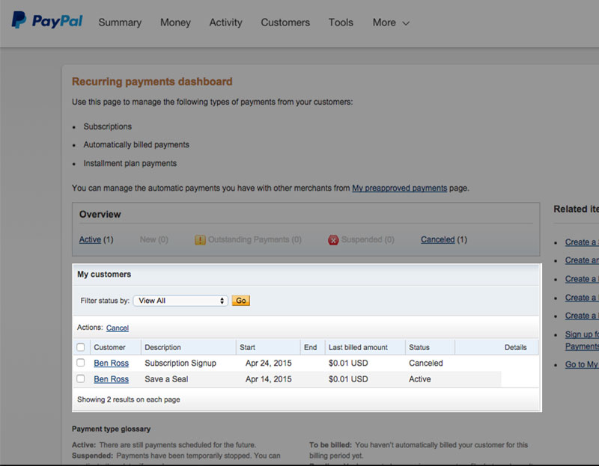Click the red Suspended status icon
The height and width of the screenshot is (466, 599).
pos(333,239)
